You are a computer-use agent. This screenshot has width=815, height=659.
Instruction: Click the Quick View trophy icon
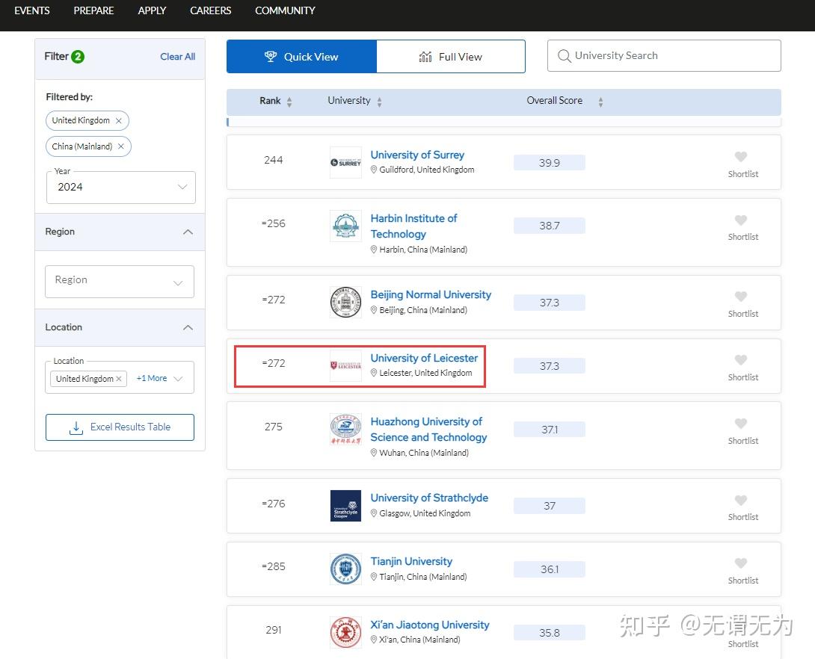[270, 56]
